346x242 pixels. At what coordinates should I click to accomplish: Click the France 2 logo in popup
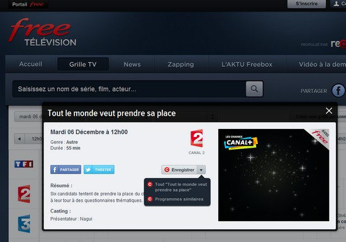(196, 138)
